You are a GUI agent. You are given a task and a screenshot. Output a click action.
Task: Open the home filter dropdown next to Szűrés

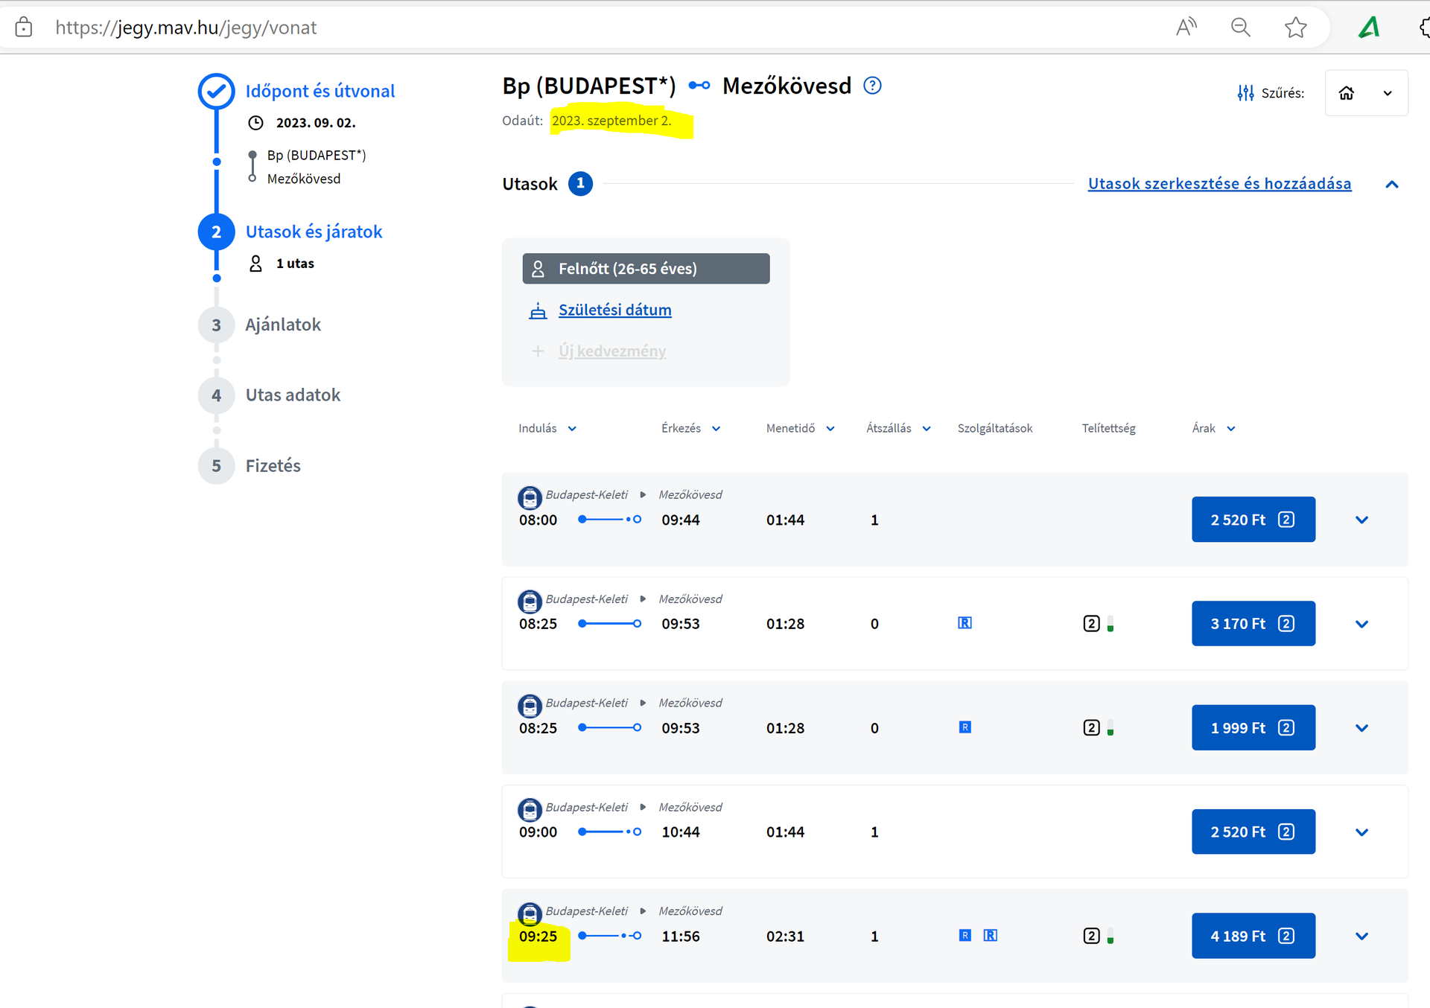[x=1366, y=93]
